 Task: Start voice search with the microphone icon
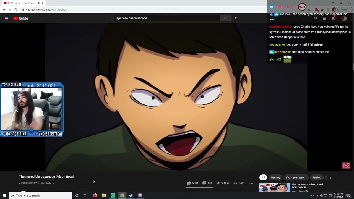coord(236,18)
